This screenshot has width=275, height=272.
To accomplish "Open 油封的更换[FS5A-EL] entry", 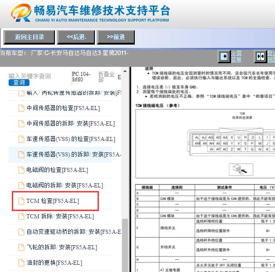I will click(54, 263).
